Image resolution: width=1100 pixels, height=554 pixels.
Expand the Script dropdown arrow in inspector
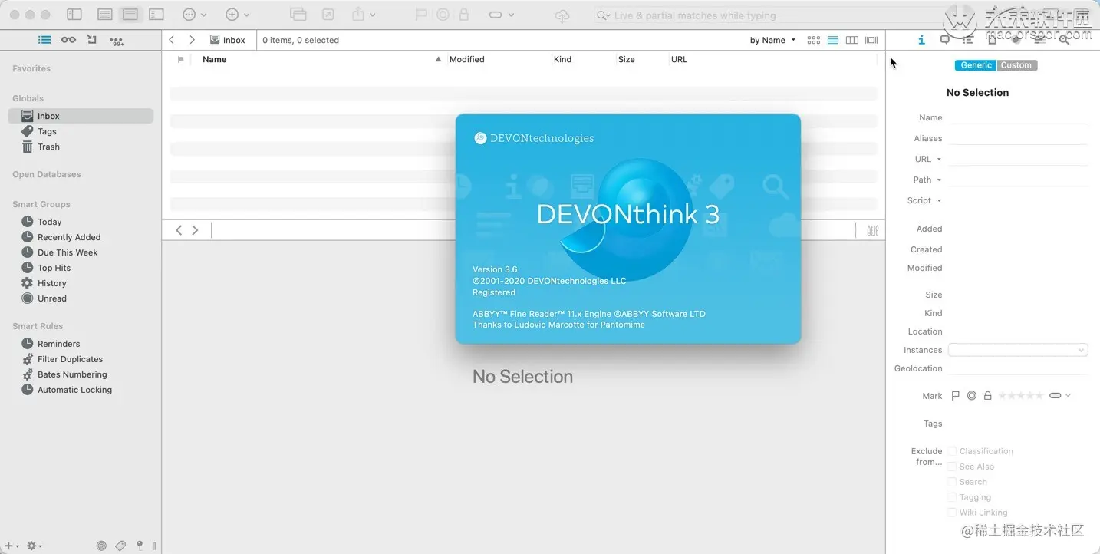[939, 201]
